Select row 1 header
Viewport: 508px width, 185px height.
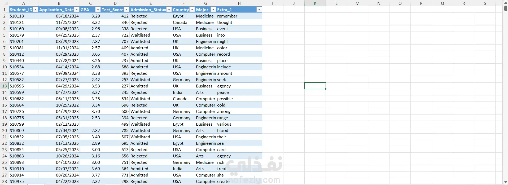click(x=5, y=10)
